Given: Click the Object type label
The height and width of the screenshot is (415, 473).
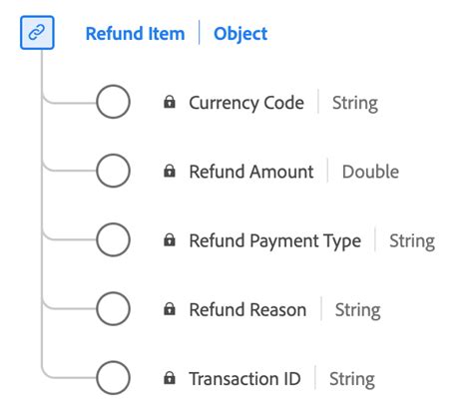Looking at the screenshot, I should (240, 34).
